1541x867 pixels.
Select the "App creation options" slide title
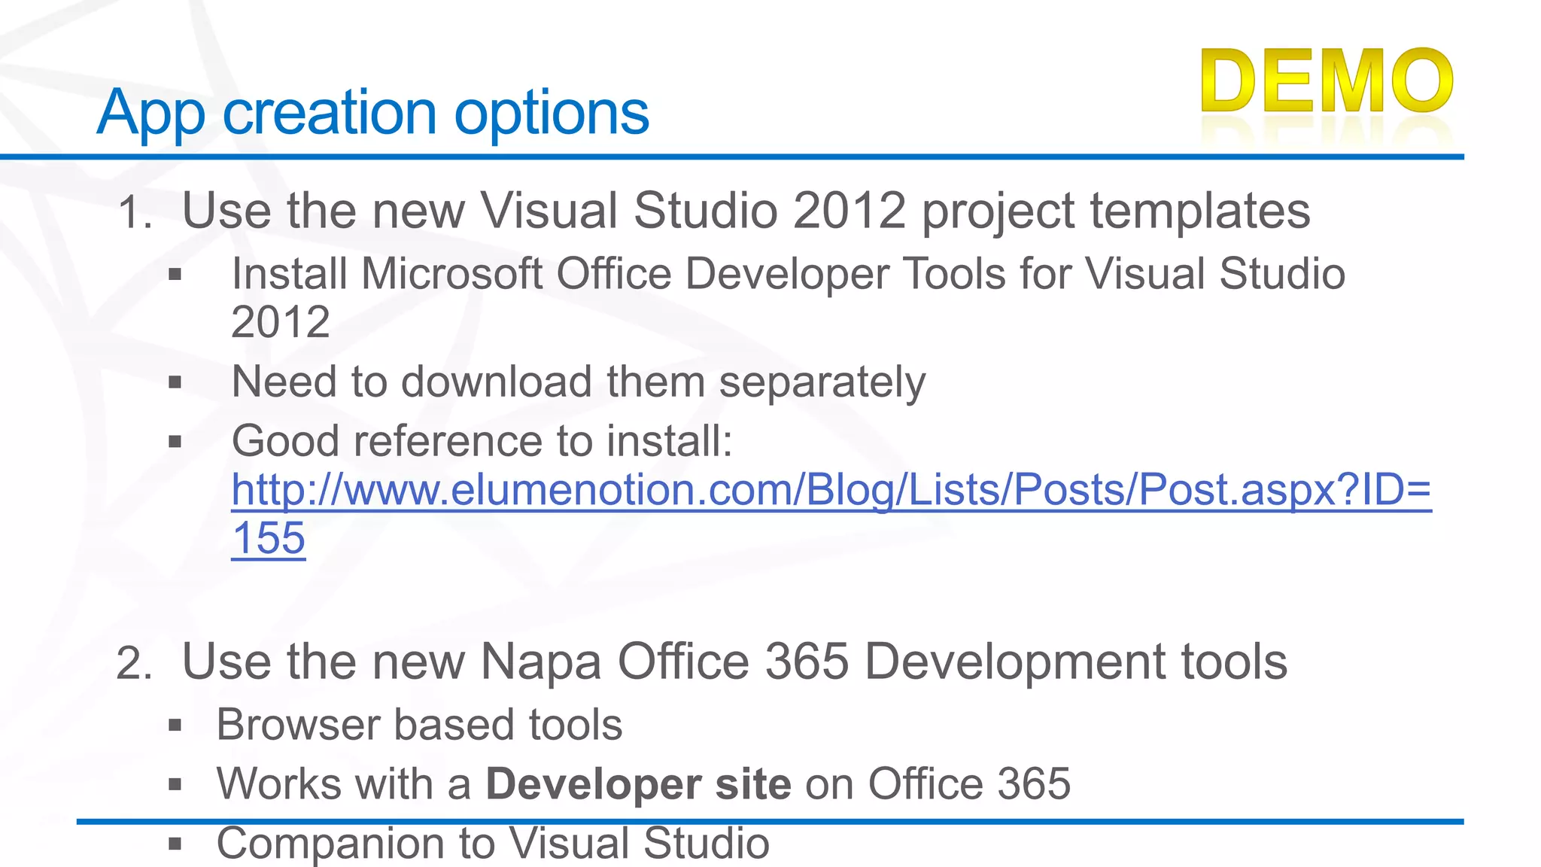pos(372,113)
